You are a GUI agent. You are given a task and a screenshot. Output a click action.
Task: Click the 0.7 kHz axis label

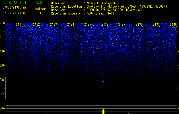click(x=3, y=94)
